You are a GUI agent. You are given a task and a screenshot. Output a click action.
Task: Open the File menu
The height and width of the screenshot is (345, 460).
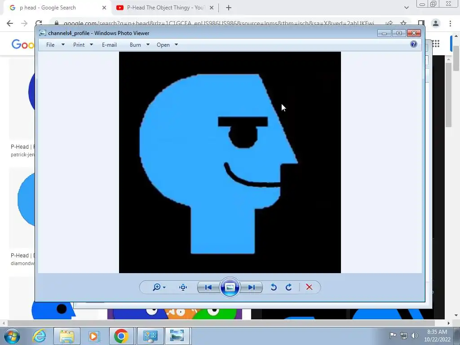coord(50,45)
